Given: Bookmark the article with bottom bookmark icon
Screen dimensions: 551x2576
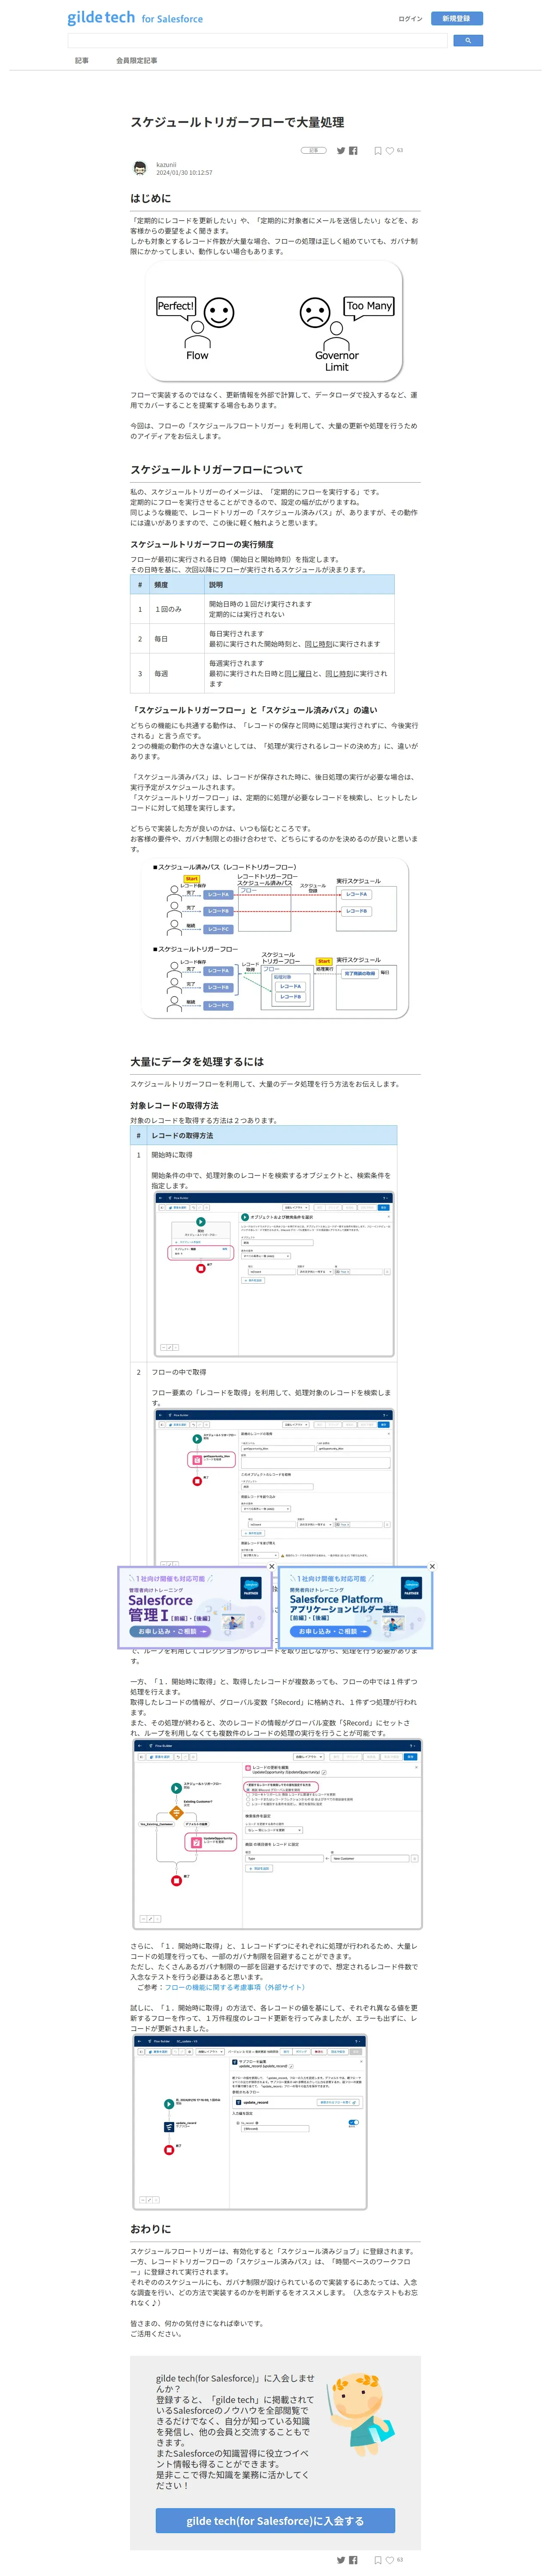Looking at the screenshot, I should click(x=378, y=2560).
